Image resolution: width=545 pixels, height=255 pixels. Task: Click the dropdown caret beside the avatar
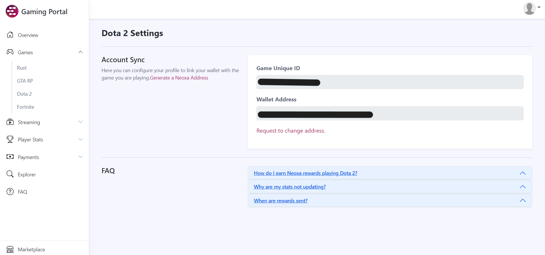click(539, 7)
